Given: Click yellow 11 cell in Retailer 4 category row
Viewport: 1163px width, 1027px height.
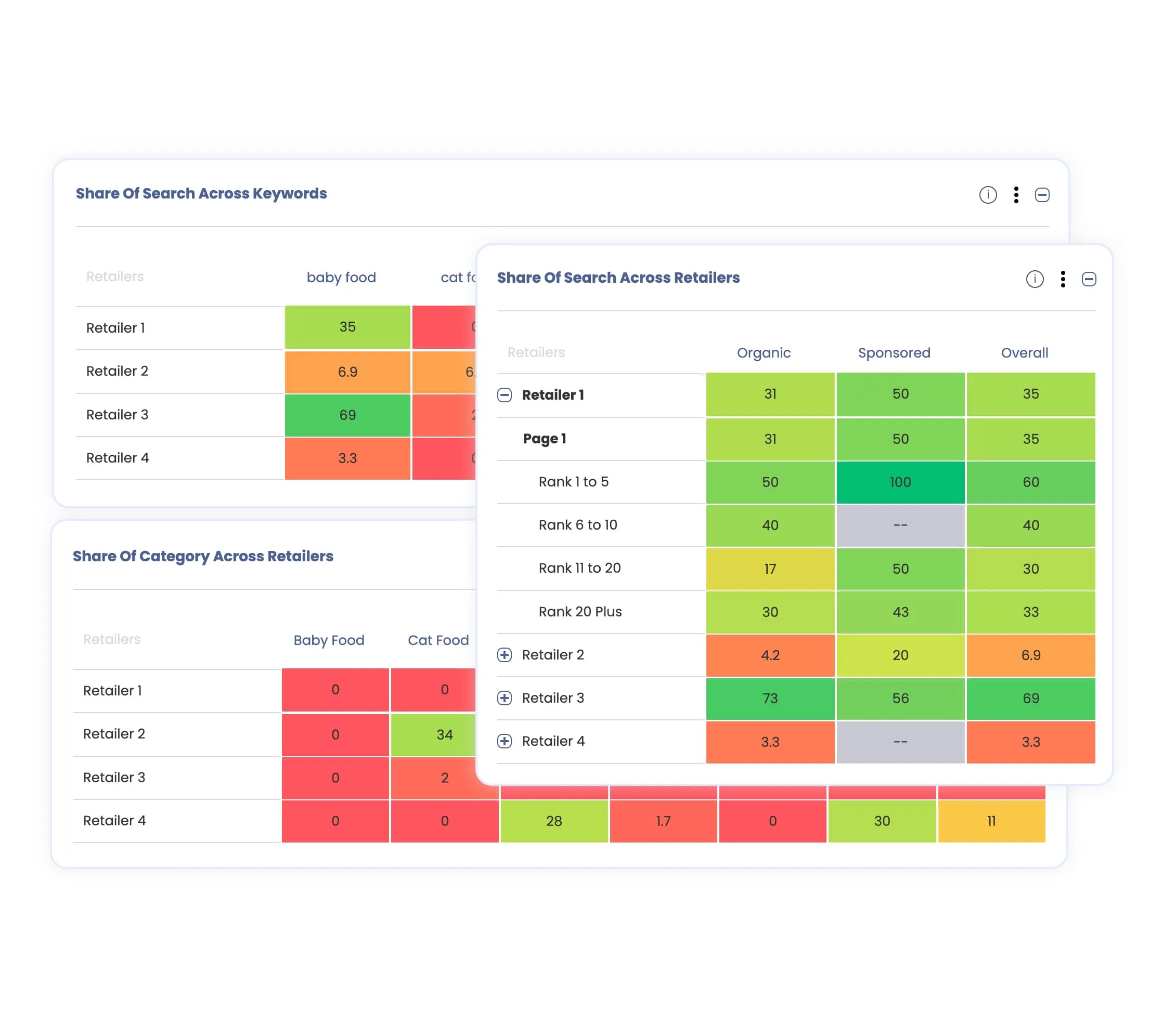Looking at the screenshot, I should (x=991, y=821).
